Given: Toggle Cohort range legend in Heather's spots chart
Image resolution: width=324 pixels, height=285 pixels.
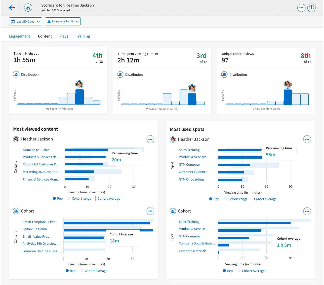Looking at the screenshot, I should click(236, 199).
